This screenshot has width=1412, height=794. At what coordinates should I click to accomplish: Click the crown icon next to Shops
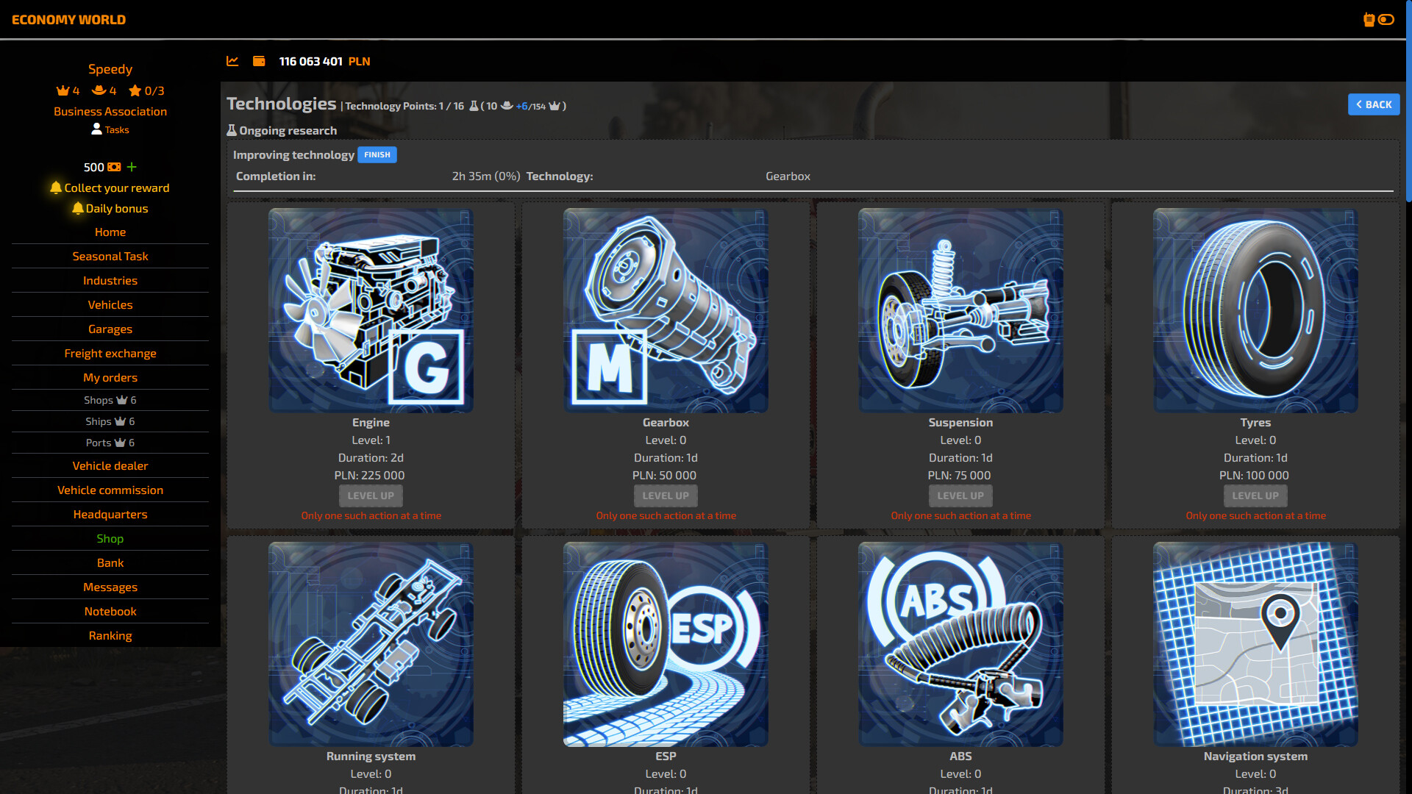122,400
